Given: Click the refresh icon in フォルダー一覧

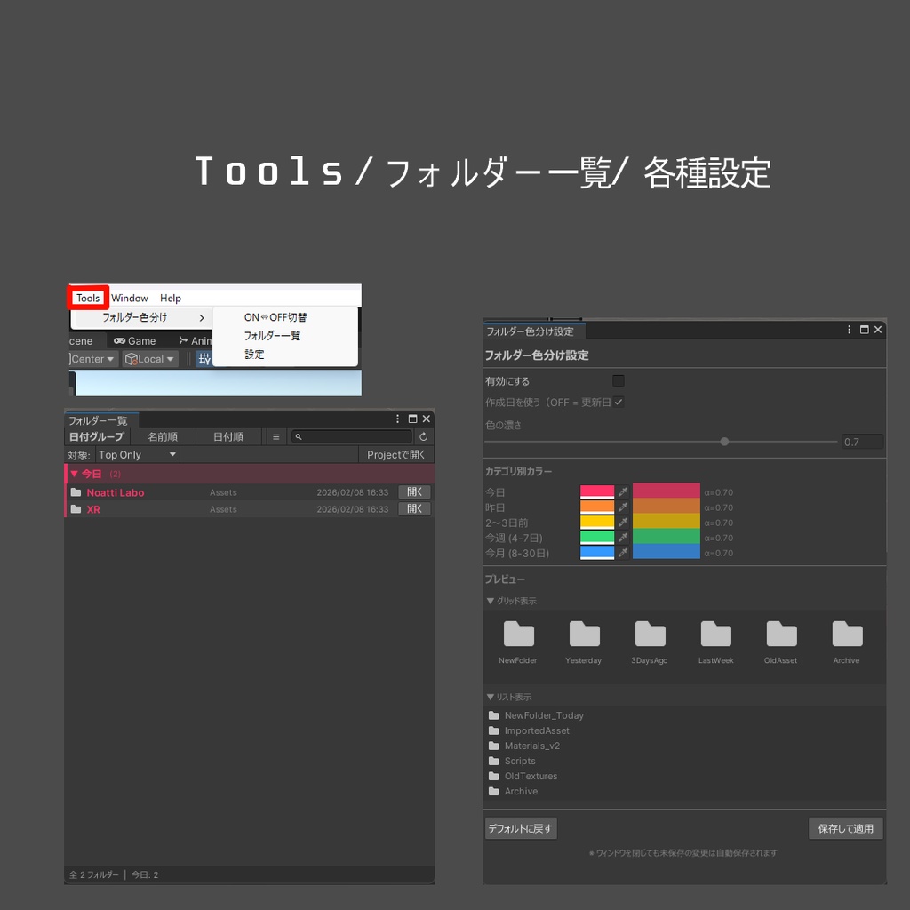Looking at the screenshot, I should point(425,436).
